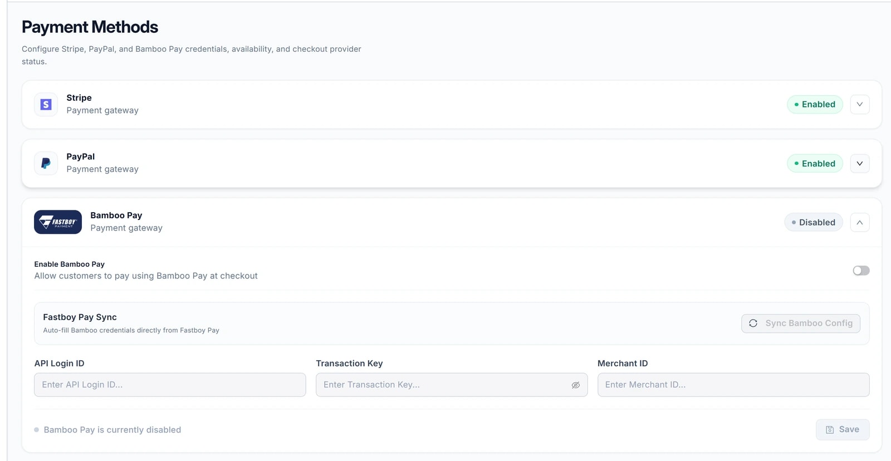Click the Transaction Key label

pos(349,364)
